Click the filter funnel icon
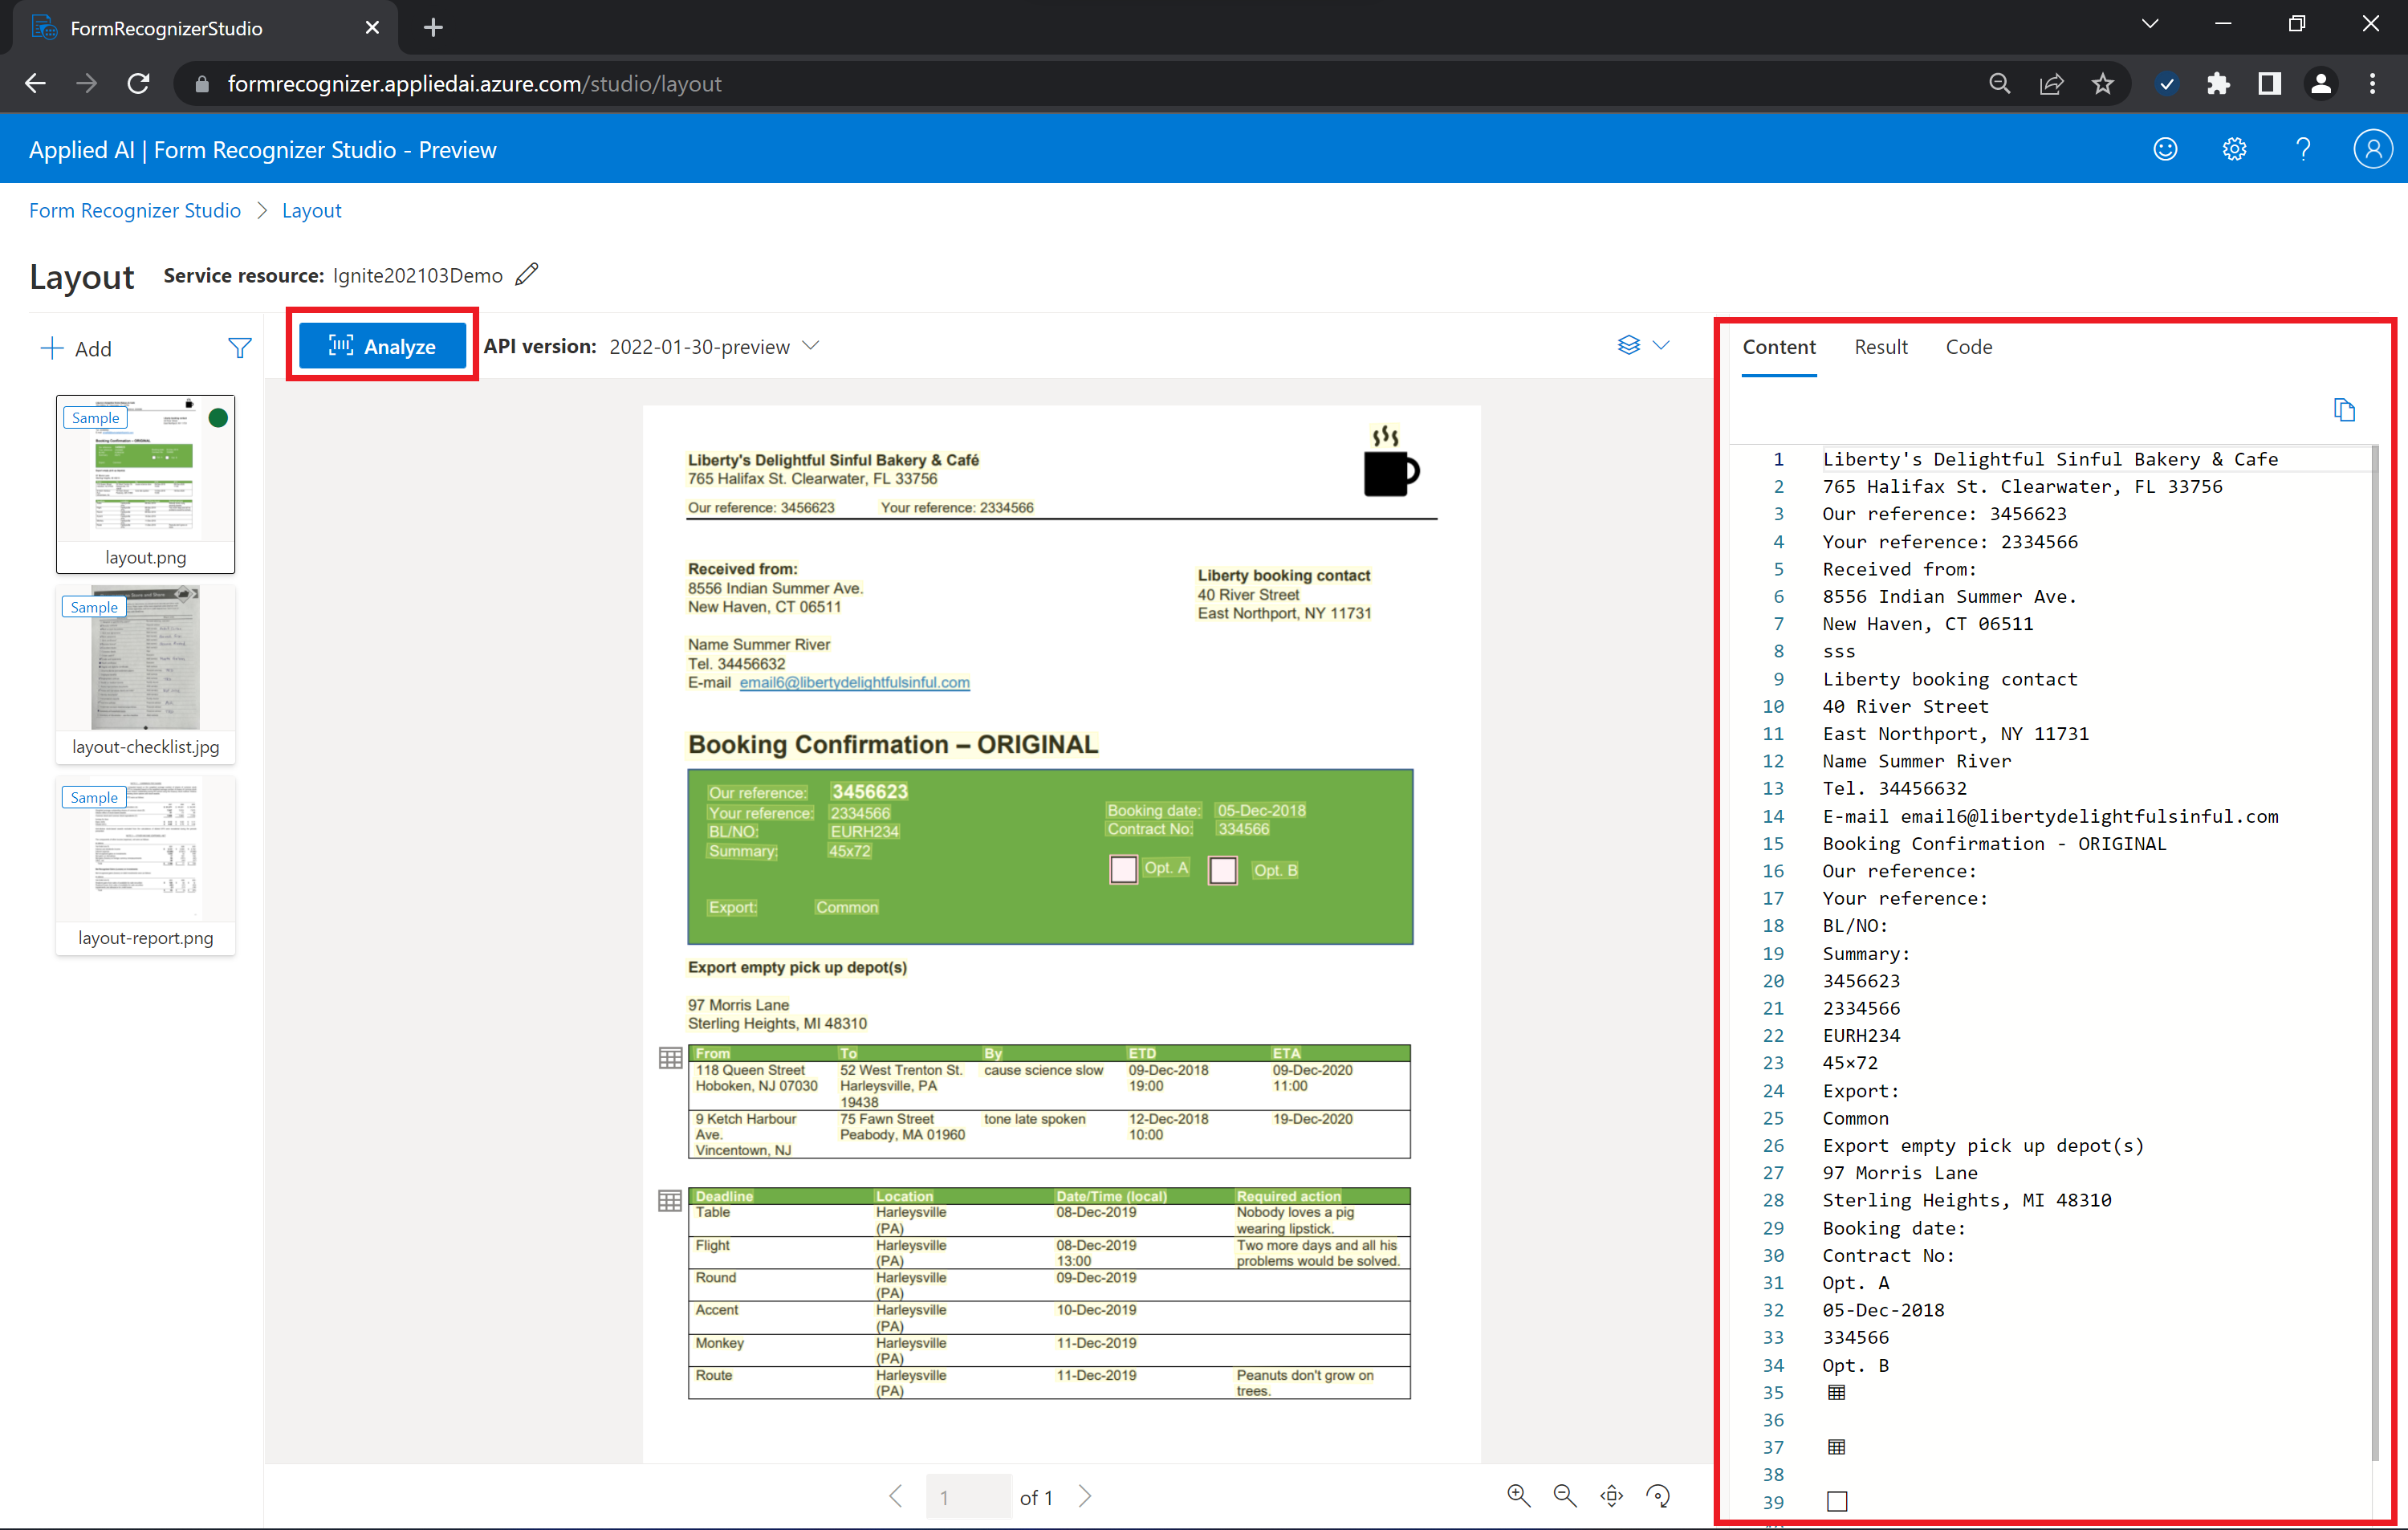 [x=239, y=348]
